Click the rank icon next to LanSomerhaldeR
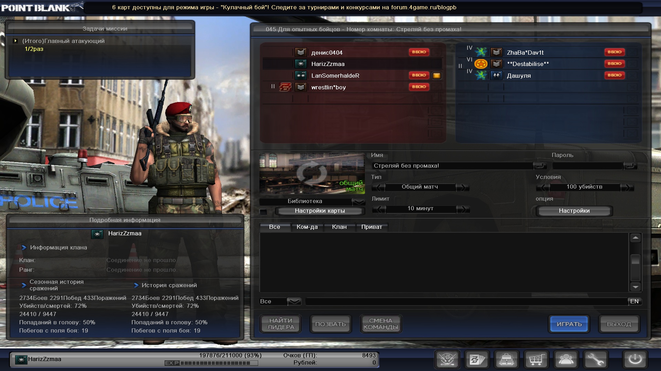Screen dimensions: 661x371 pyautogui.click(x=301, y=76)
